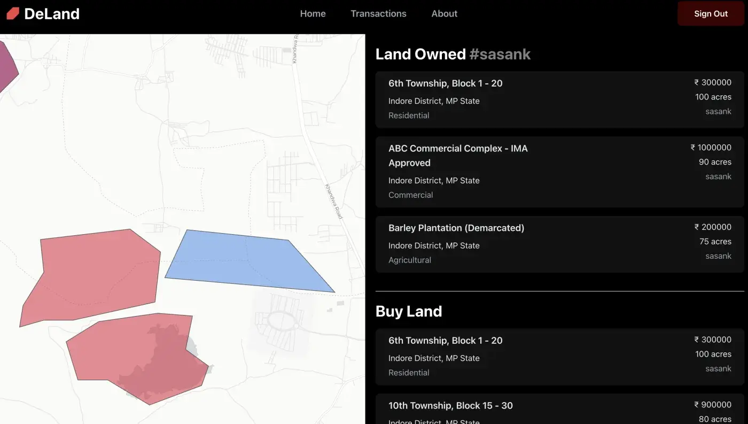Screen dimensions: 748x424
Task: Open ABC Commercial Complex - IMA Approved card
Action: (559, 172)
